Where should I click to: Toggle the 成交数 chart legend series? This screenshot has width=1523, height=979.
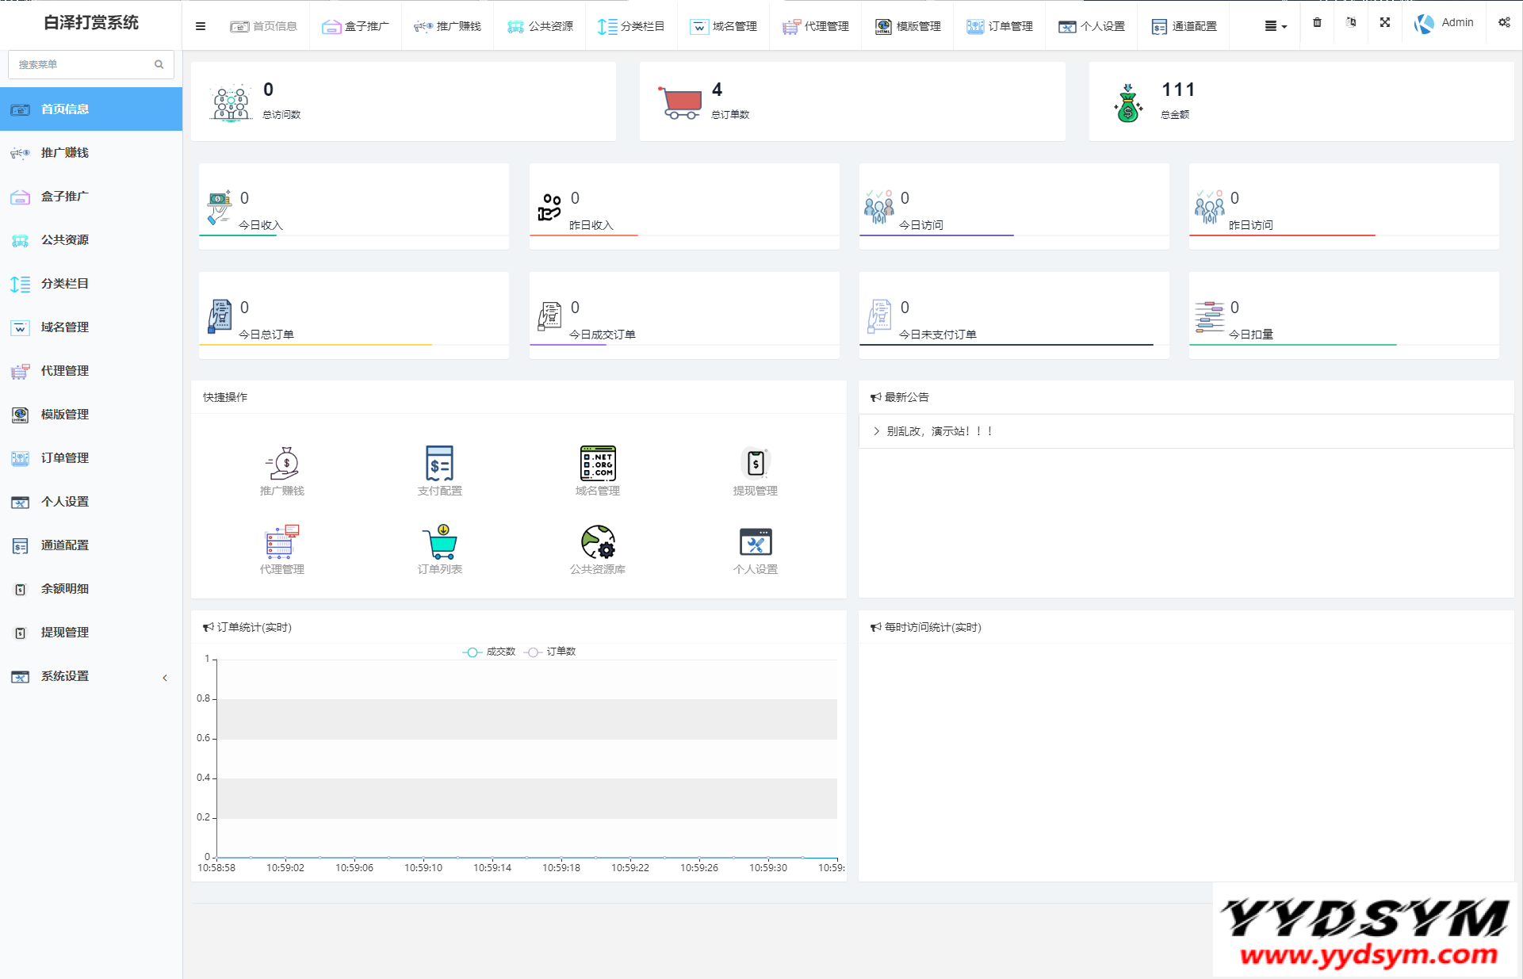pyautogui.click(x=489, y=652)
